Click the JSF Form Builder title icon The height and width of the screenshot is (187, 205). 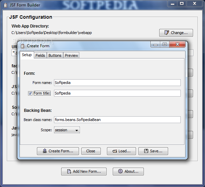(5, 5)
